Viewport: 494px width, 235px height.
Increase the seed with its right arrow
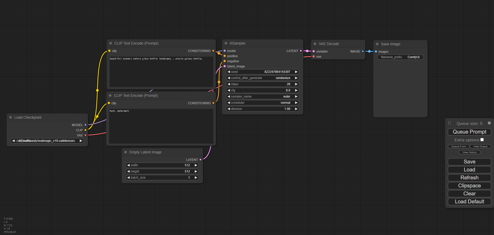(x=296, y=72)
